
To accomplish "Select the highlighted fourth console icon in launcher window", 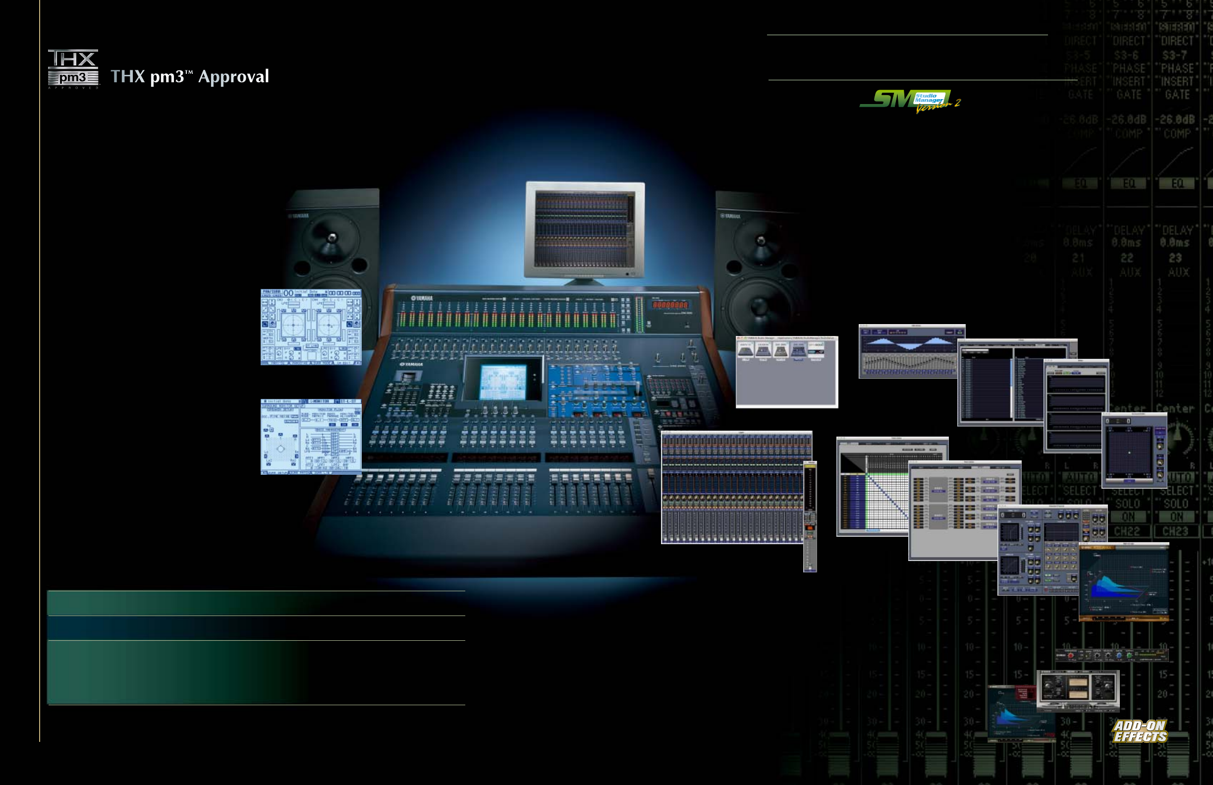I will (x=798, y=351).
